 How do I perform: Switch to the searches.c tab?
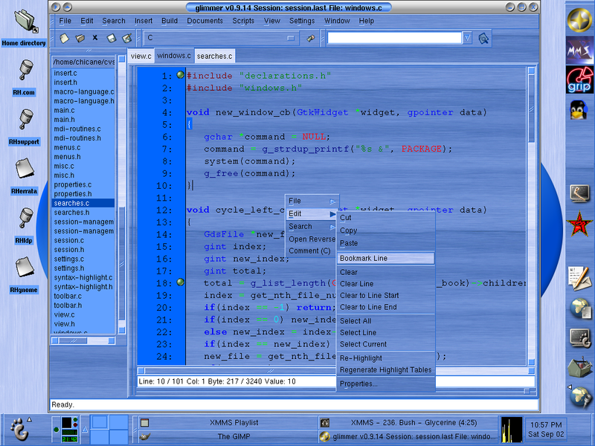coord(214,56)
